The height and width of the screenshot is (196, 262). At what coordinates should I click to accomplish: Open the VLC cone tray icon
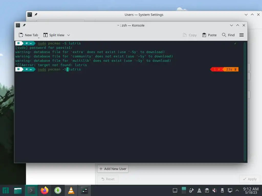click(x=199, y=190)
